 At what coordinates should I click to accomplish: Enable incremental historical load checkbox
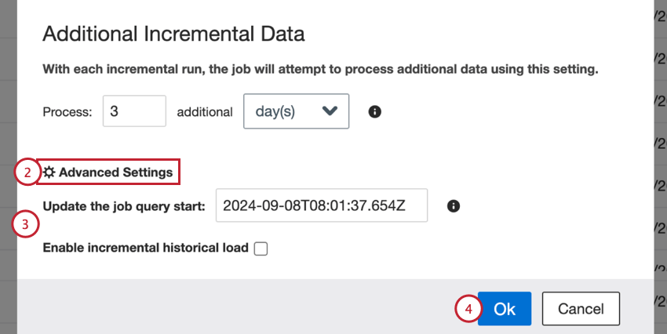pos(261,249)
